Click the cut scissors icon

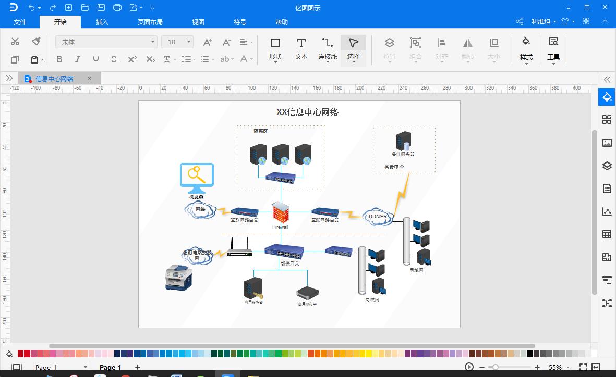click(15, 42)
